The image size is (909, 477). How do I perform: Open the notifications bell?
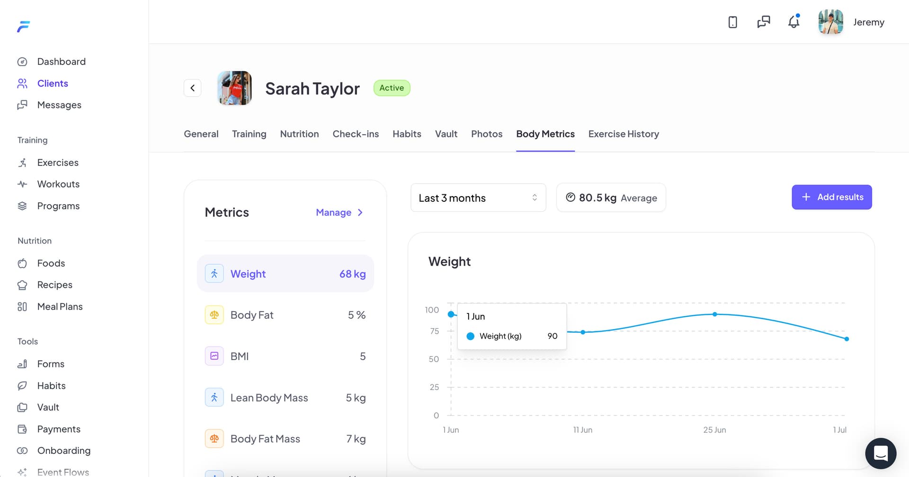pyautogui.click(x=793, y=22)
